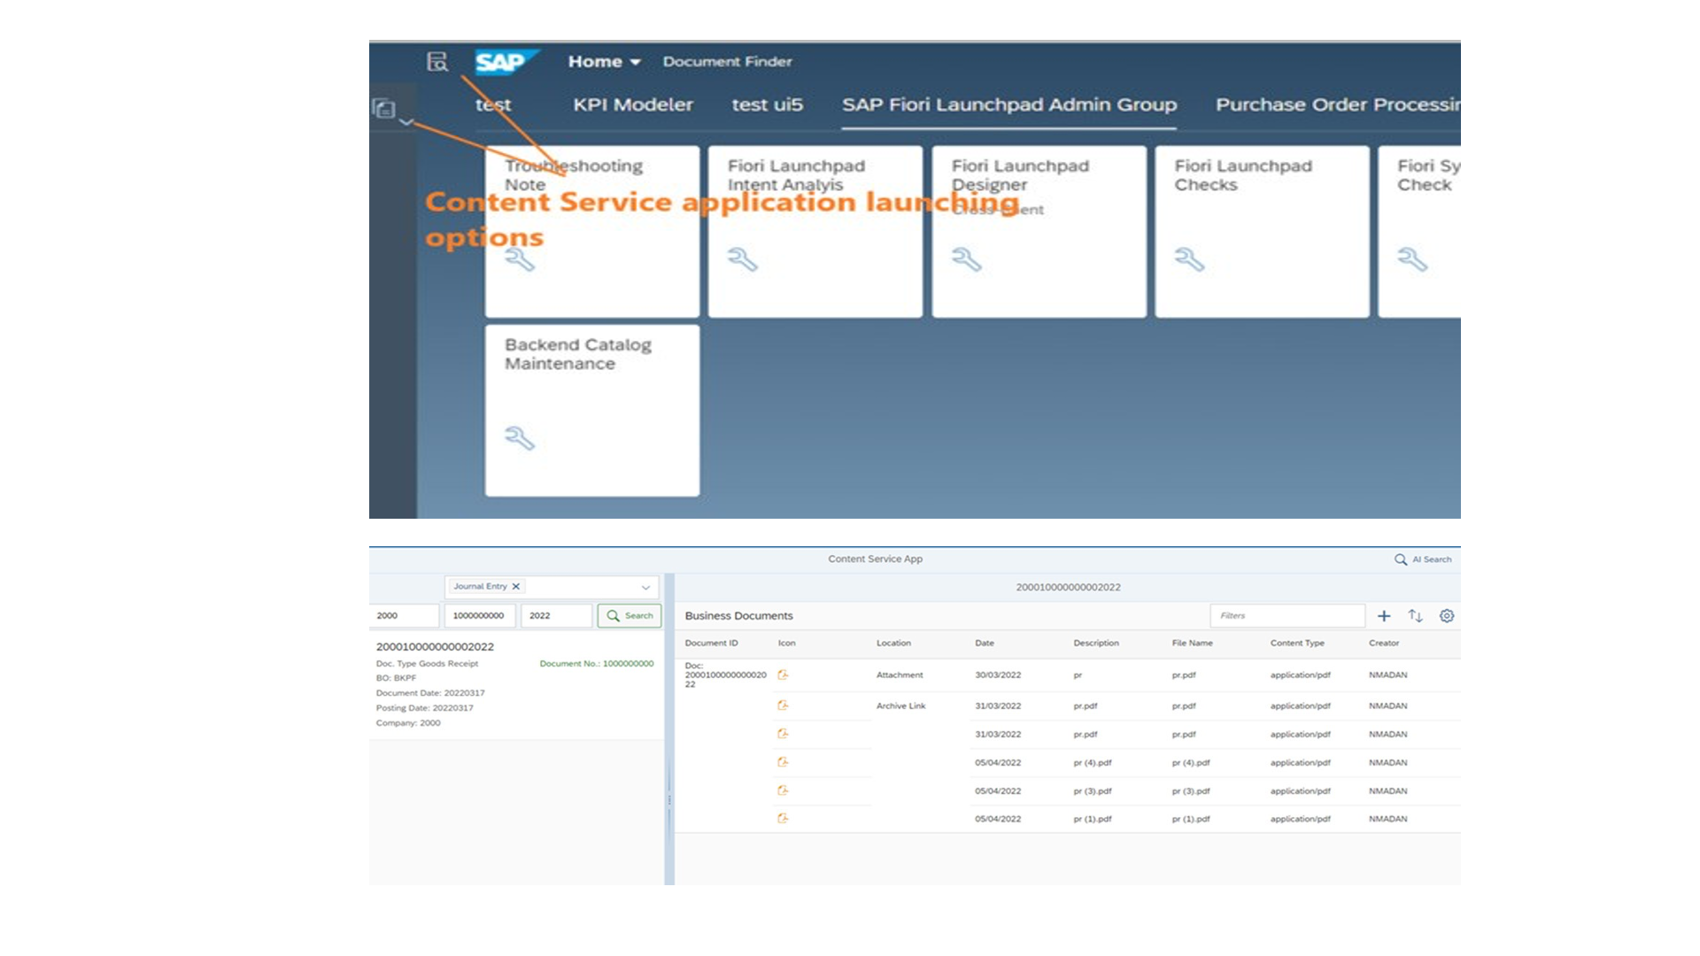Screen dimensions: 1700x956
Task: Remove the Journal Entry token
Action: coord(516,587)
